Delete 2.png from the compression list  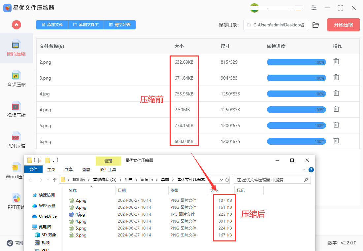(x=336, y=61)
